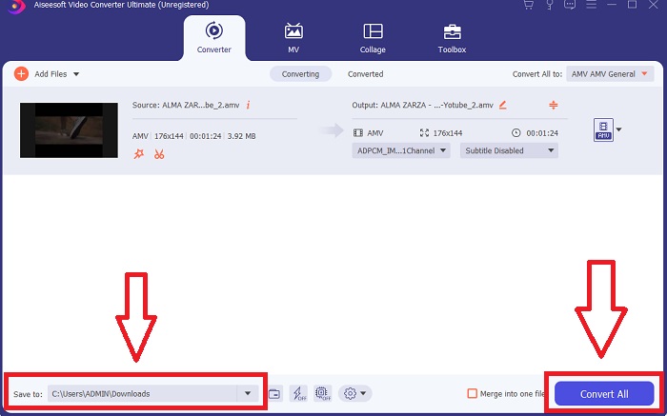Open the feedback chat icon
667x416 pixels.
[570, 5]
